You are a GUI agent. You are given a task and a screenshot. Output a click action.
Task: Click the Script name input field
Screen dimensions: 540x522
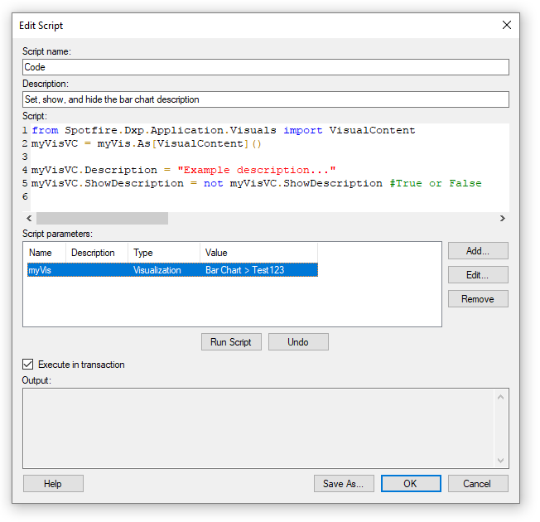pyautogui.click(x=266, y=67)
